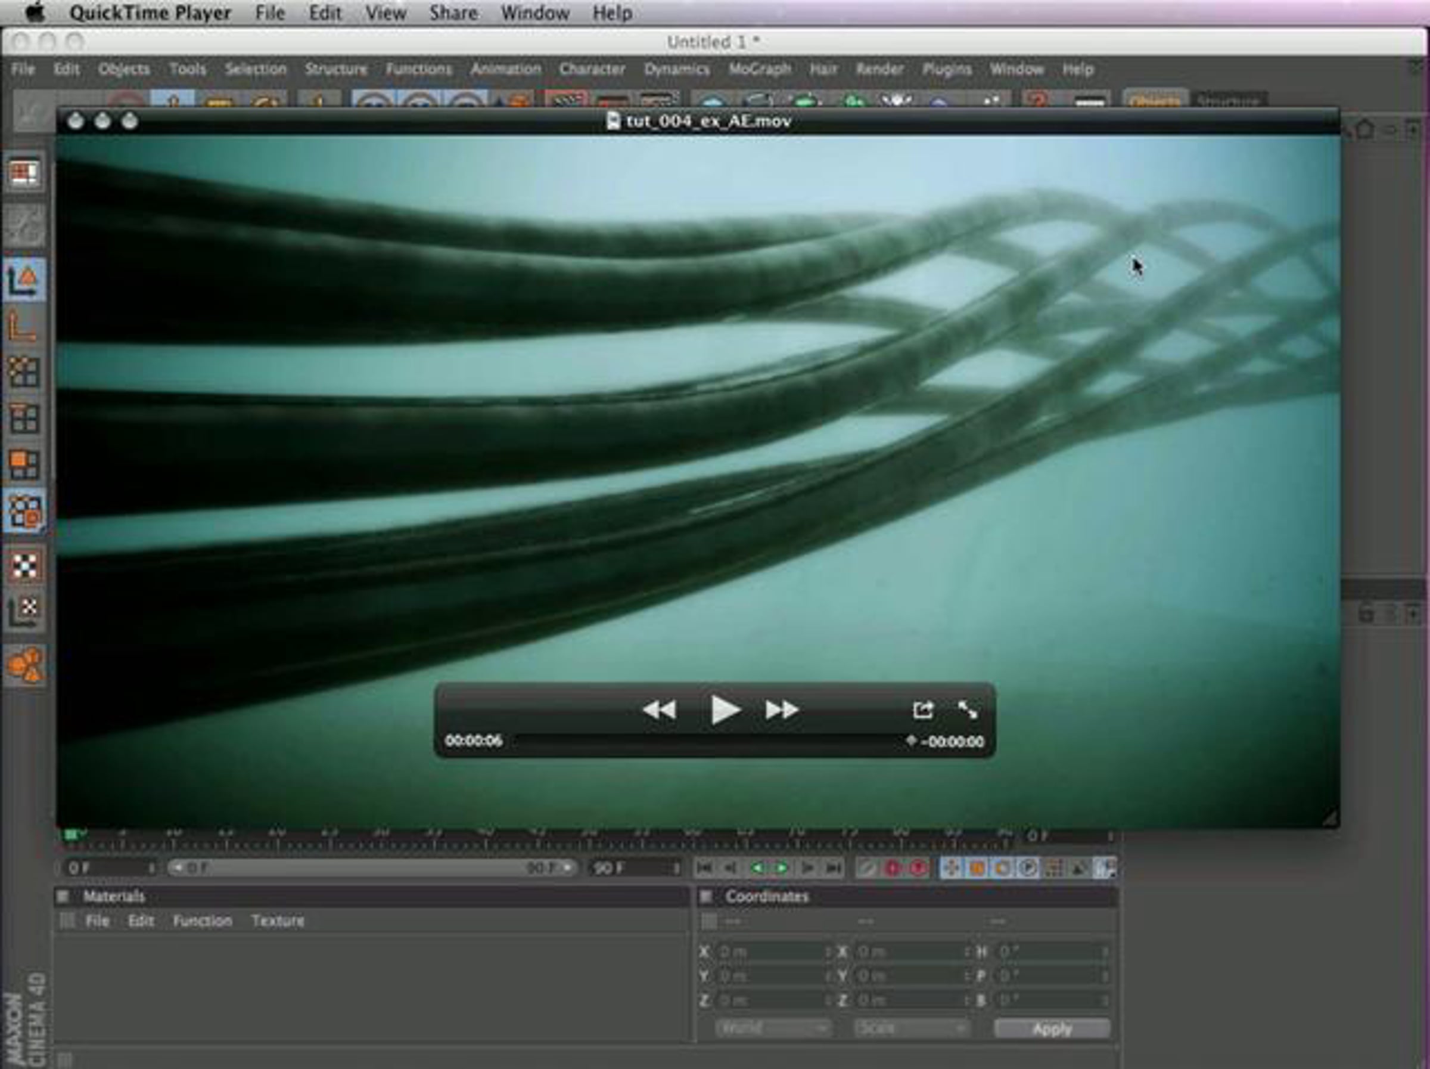The height and width of the screenshot is (1069, 1430).
Task: Toggle the position keyframe channel button
Action: click(x=950, y=868)
